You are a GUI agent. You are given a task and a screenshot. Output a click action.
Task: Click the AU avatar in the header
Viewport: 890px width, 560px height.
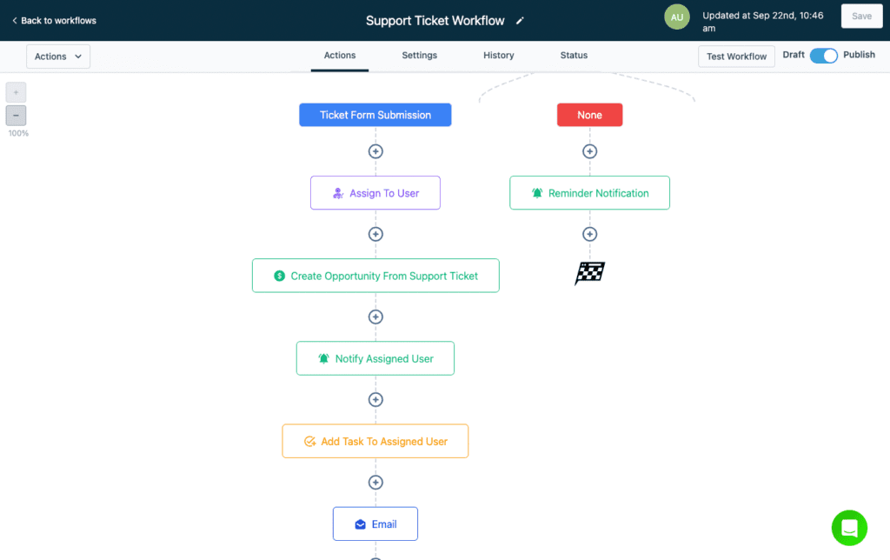(x=676, y=17)
